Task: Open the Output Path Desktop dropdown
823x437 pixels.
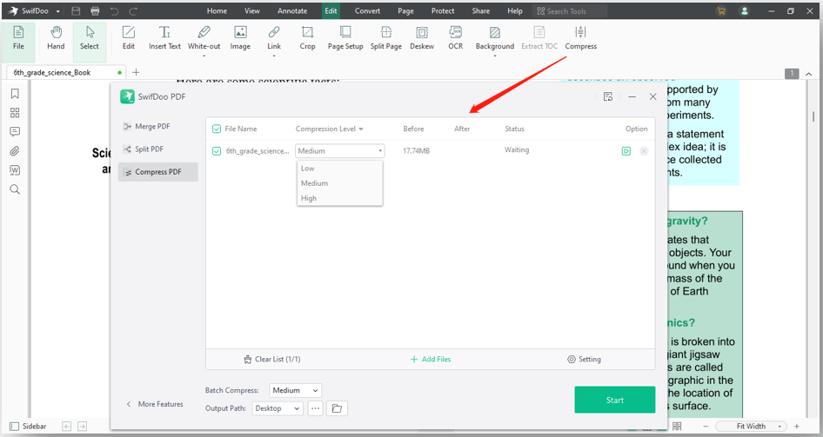Action: point(278,408)
